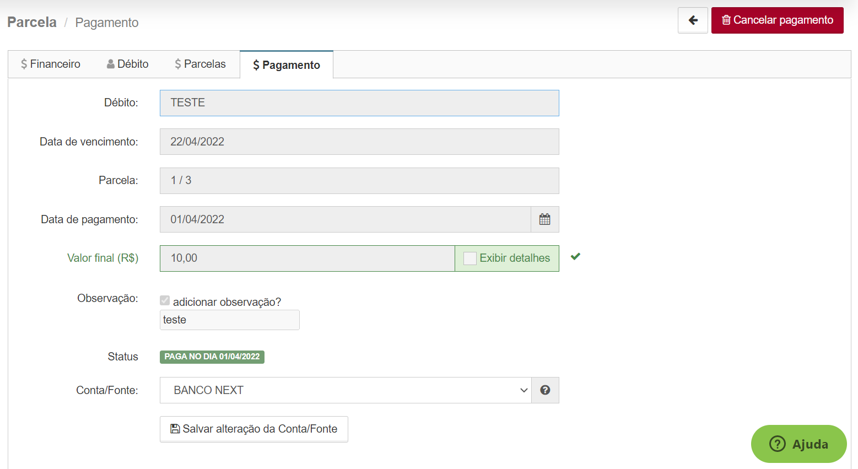
Task: Click the Débito field containing TESTE
Action: point(359,103)
